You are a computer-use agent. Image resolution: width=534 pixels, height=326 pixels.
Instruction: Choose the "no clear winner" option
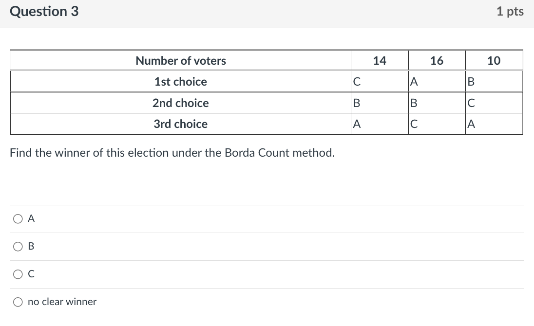[x=18, y=302]
